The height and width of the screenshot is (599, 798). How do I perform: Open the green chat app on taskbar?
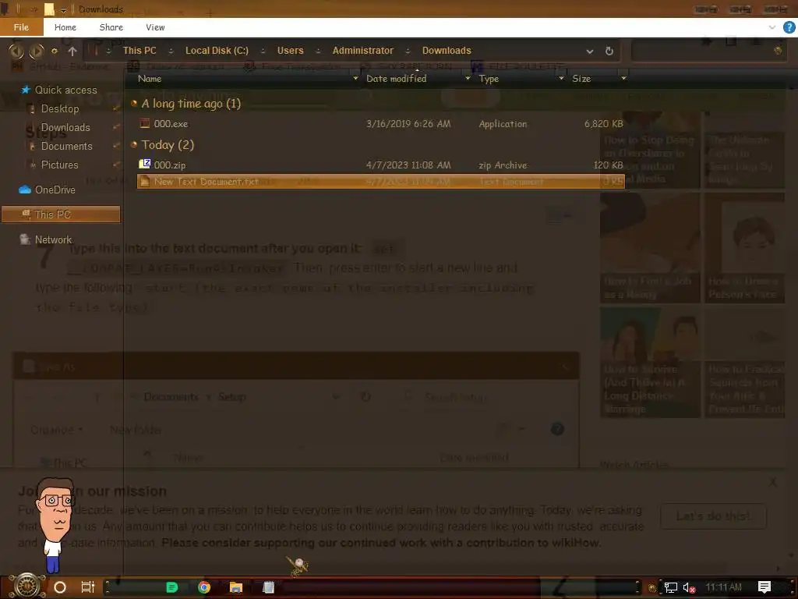point(172,587)
